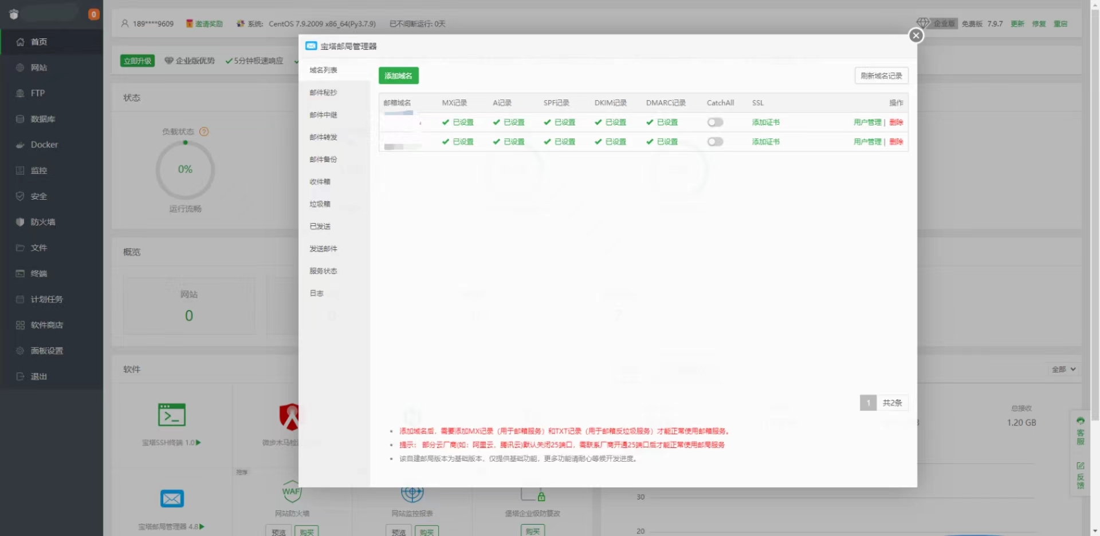
Task: Open 已发送 sent in mail manager
Action: click(320, 227)
